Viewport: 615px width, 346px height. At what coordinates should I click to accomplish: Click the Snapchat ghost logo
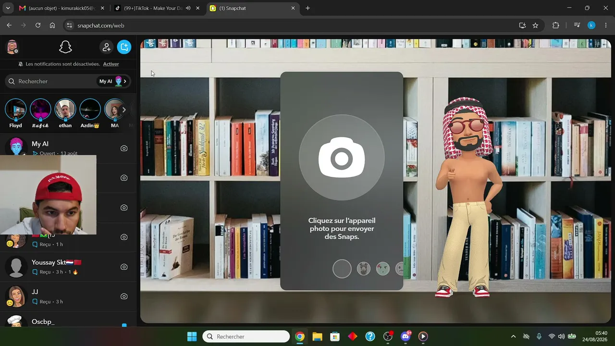[65, 47]
